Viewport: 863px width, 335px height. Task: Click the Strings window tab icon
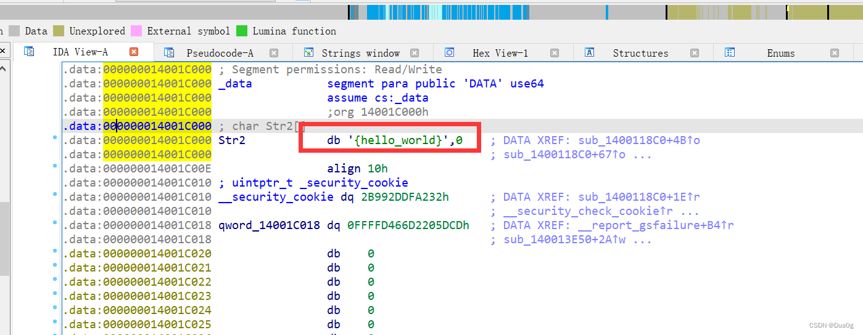click(x=308, y=53)
